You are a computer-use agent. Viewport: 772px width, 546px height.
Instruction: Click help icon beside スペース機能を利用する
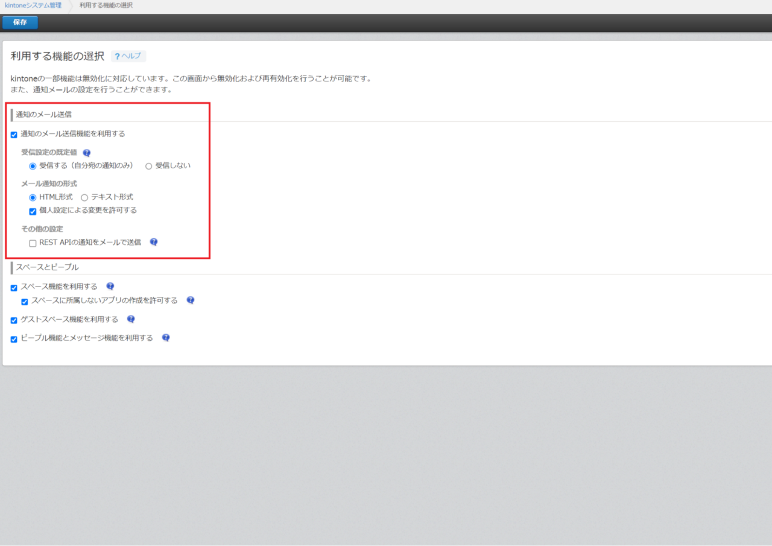coord(110,287)
